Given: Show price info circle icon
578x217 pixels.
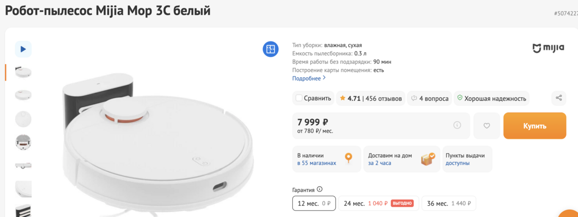Looking at the screenshot, I should [x=457, y=125].
